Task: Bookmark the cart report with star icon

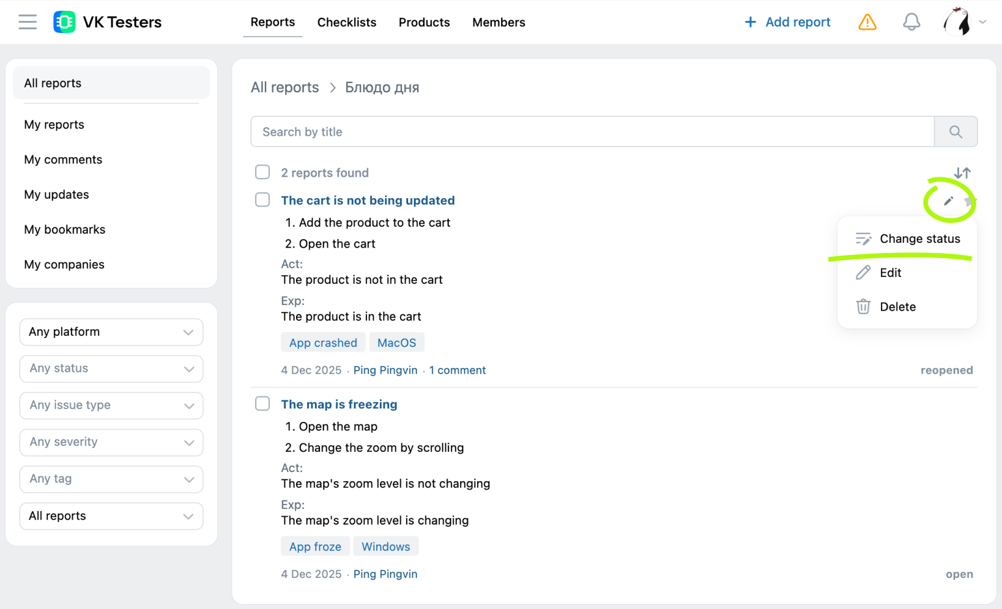Action: click(x=970, y=201)
